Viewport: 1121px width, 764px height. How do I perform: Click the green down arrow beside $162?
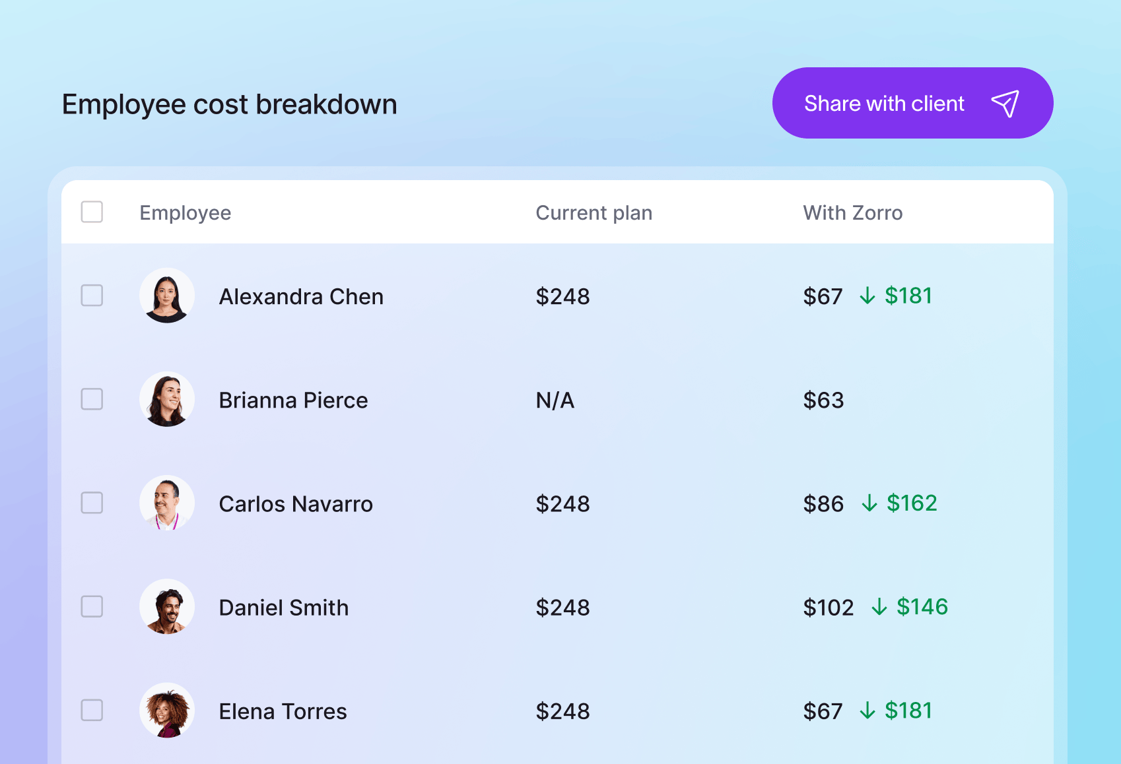(869, 503)
